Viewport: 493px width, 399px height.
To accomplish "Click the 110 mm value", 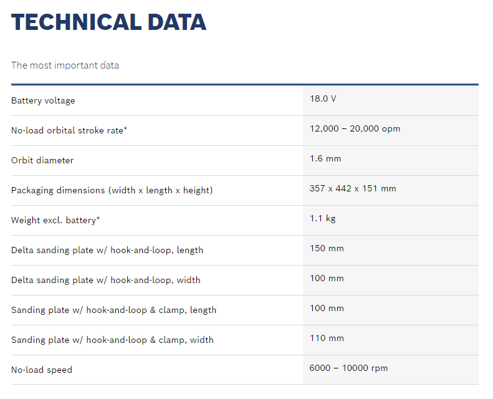I will tap(327, 338).
